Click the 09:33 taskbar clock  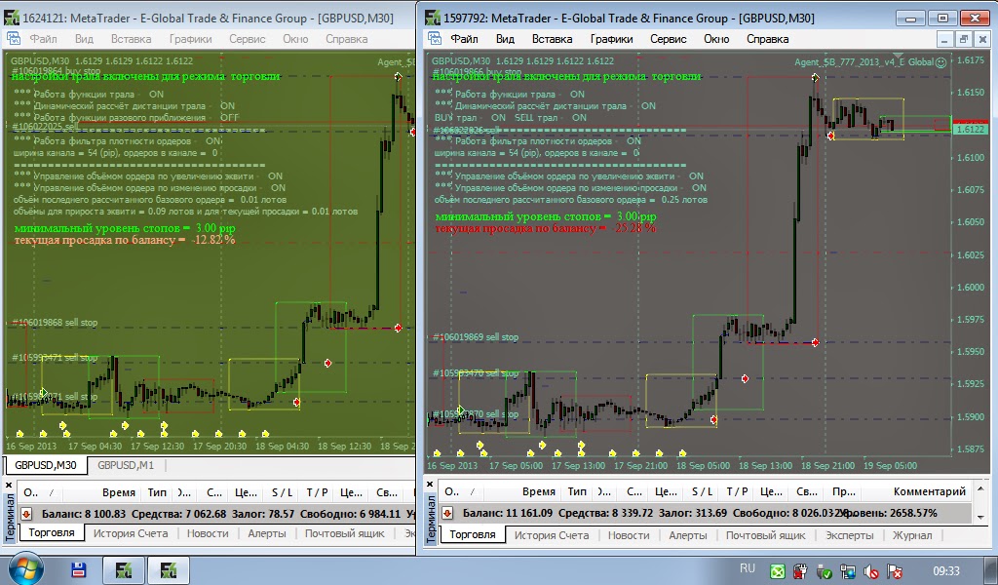tap(946, 571)
